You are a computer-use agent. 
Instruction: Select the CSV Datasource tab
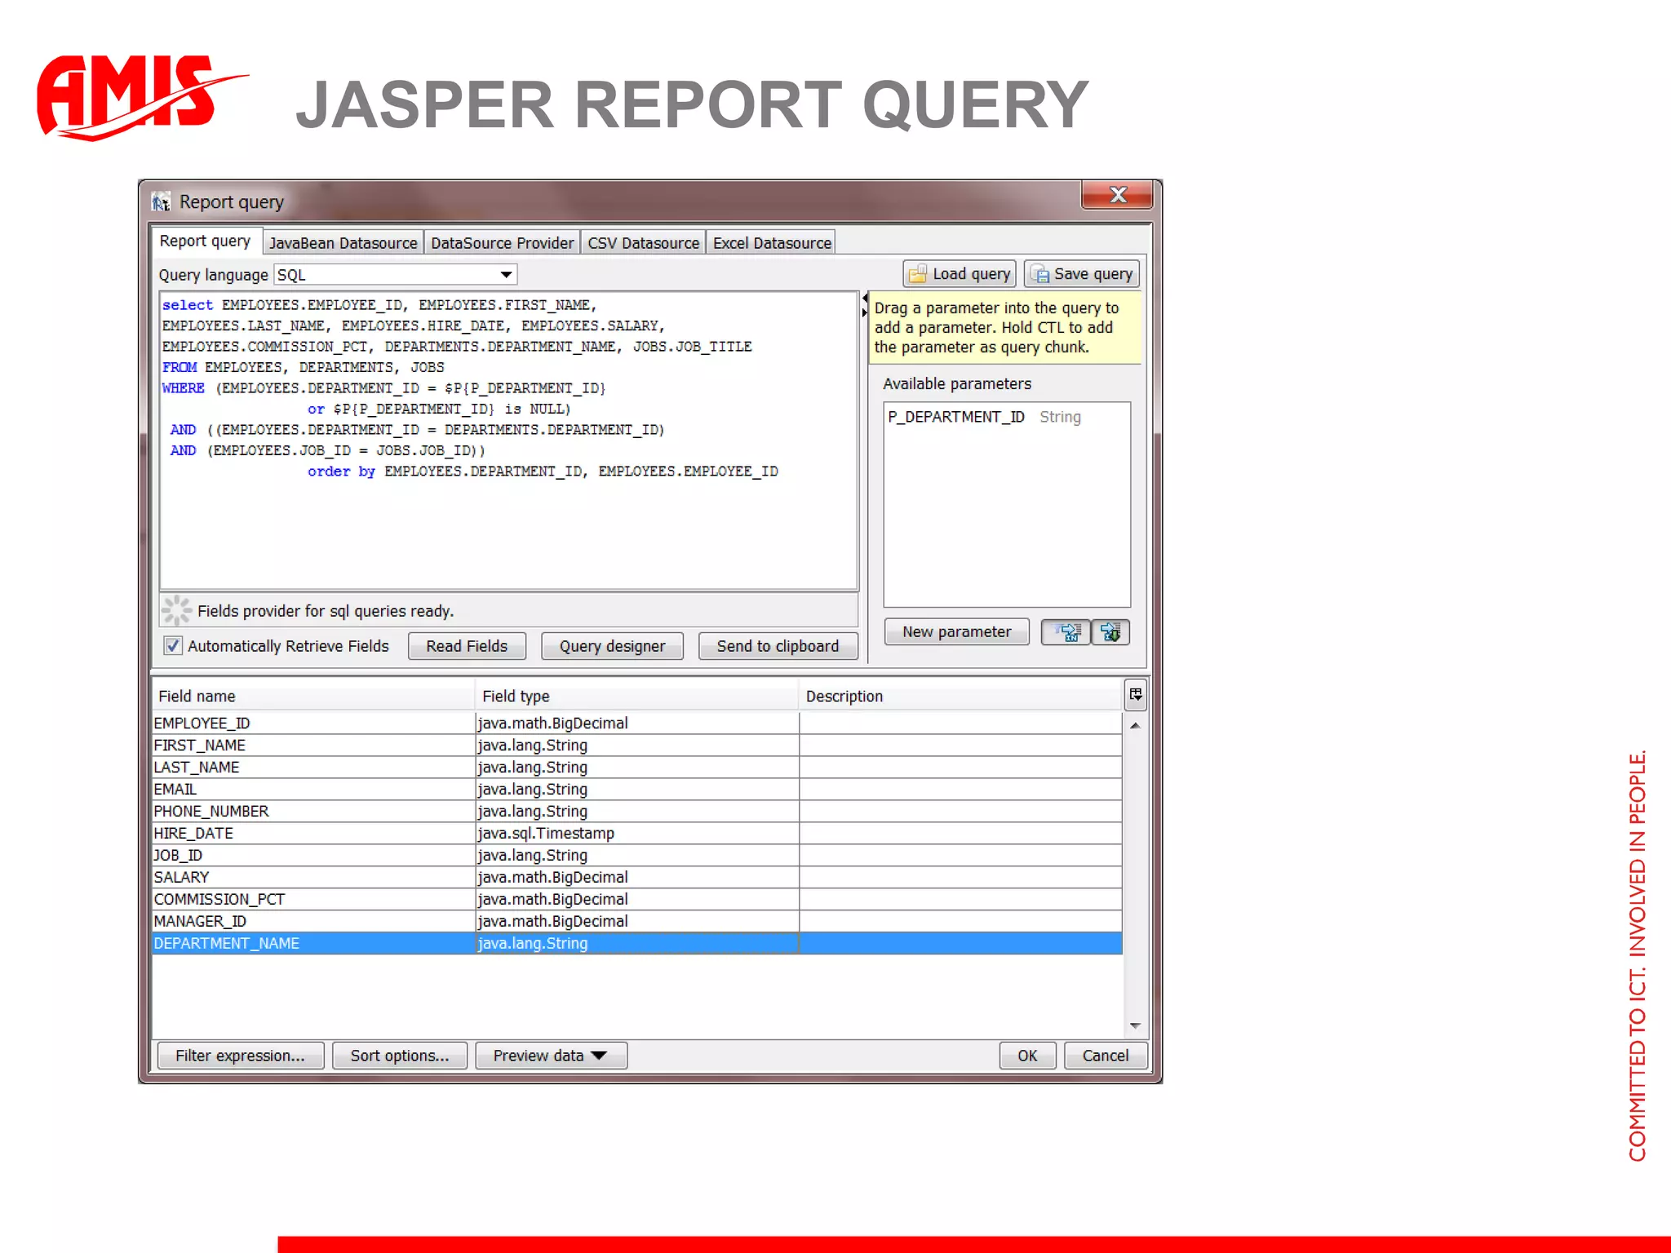(x=644, y=243)
